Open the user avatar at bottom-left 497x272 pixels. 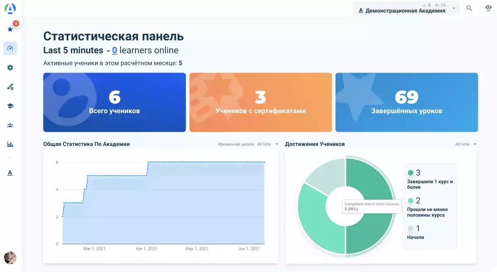tap(10, 258)
